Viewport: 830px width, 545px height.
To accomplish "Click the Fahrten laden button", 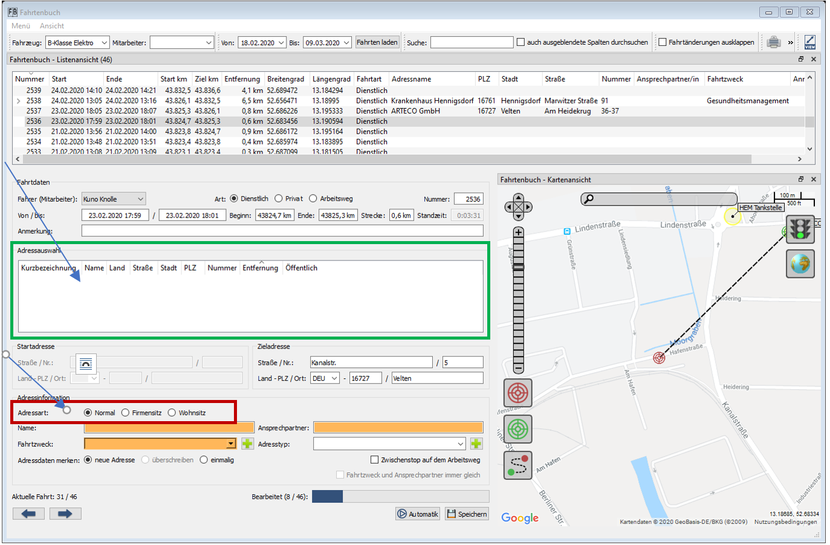I will pyautogui.click(x=377, y=42).
